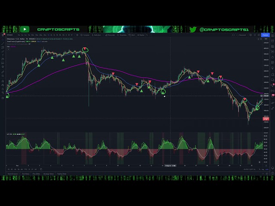
Task: Open the Financials button
Action: point(110,35)
